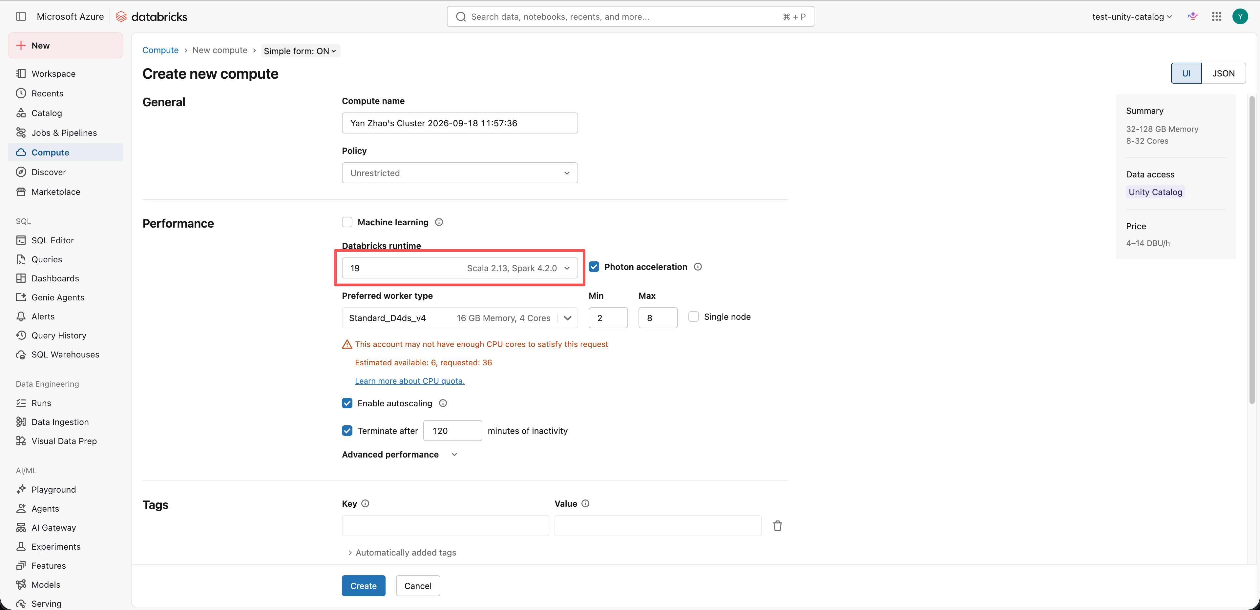Click the Min workers field

(608, 318)
